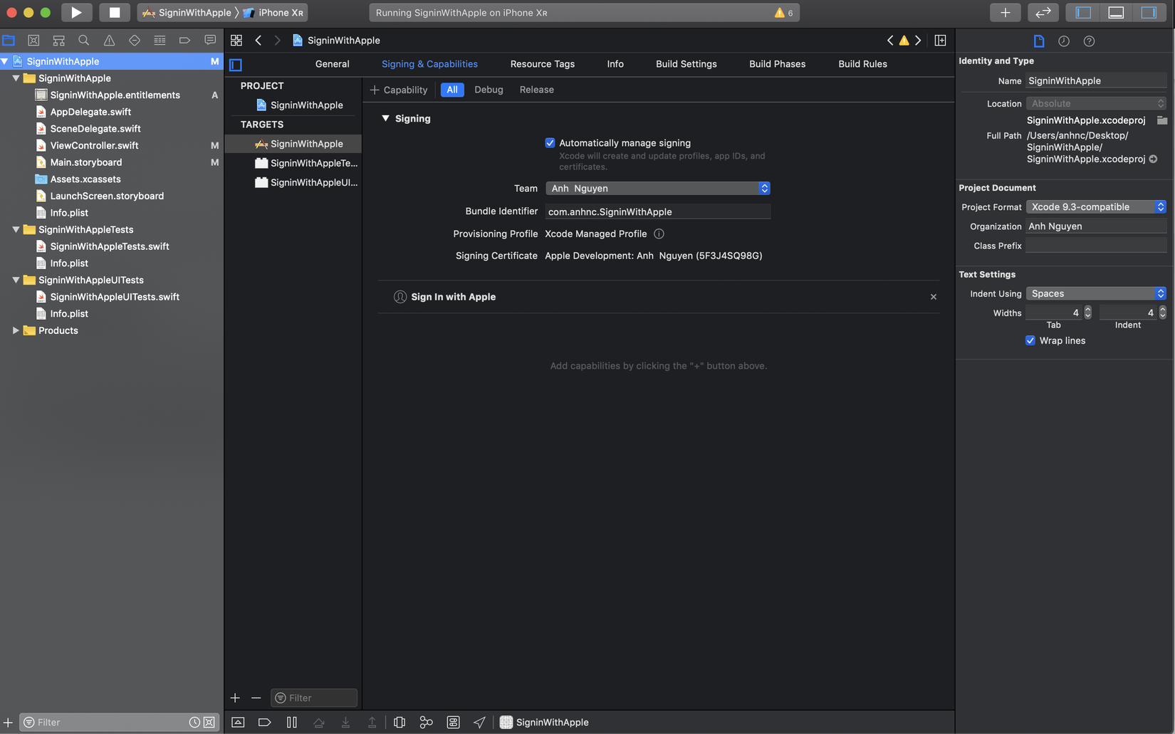Hide the Navigator panel
Viewport: 1175px width, 734px height.
pos(1083,12)
